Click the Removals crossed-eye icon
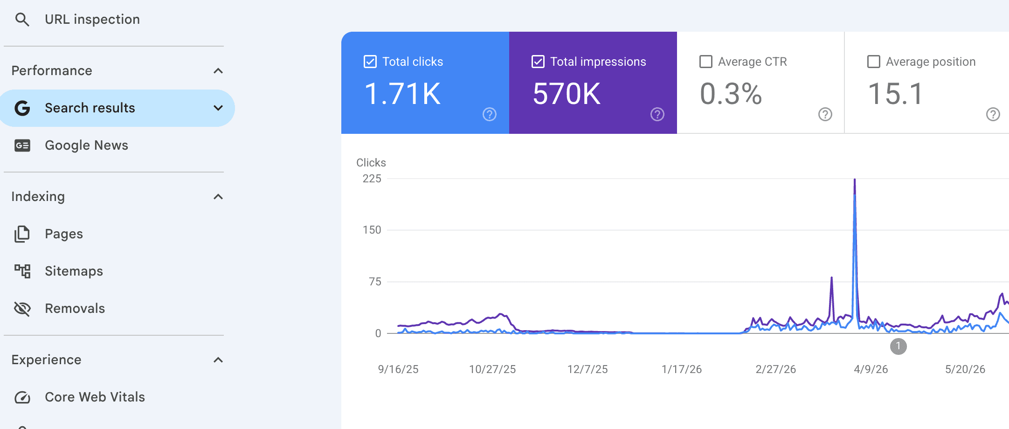 [22, 309]
